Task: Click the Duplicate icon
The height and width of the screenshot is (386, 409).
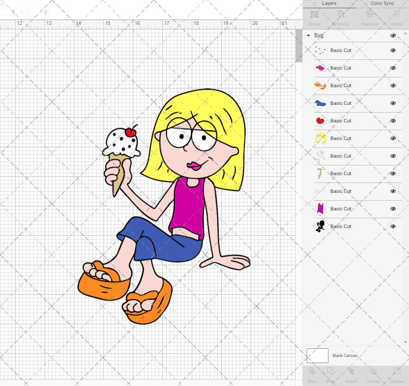Action: point(370,14)
